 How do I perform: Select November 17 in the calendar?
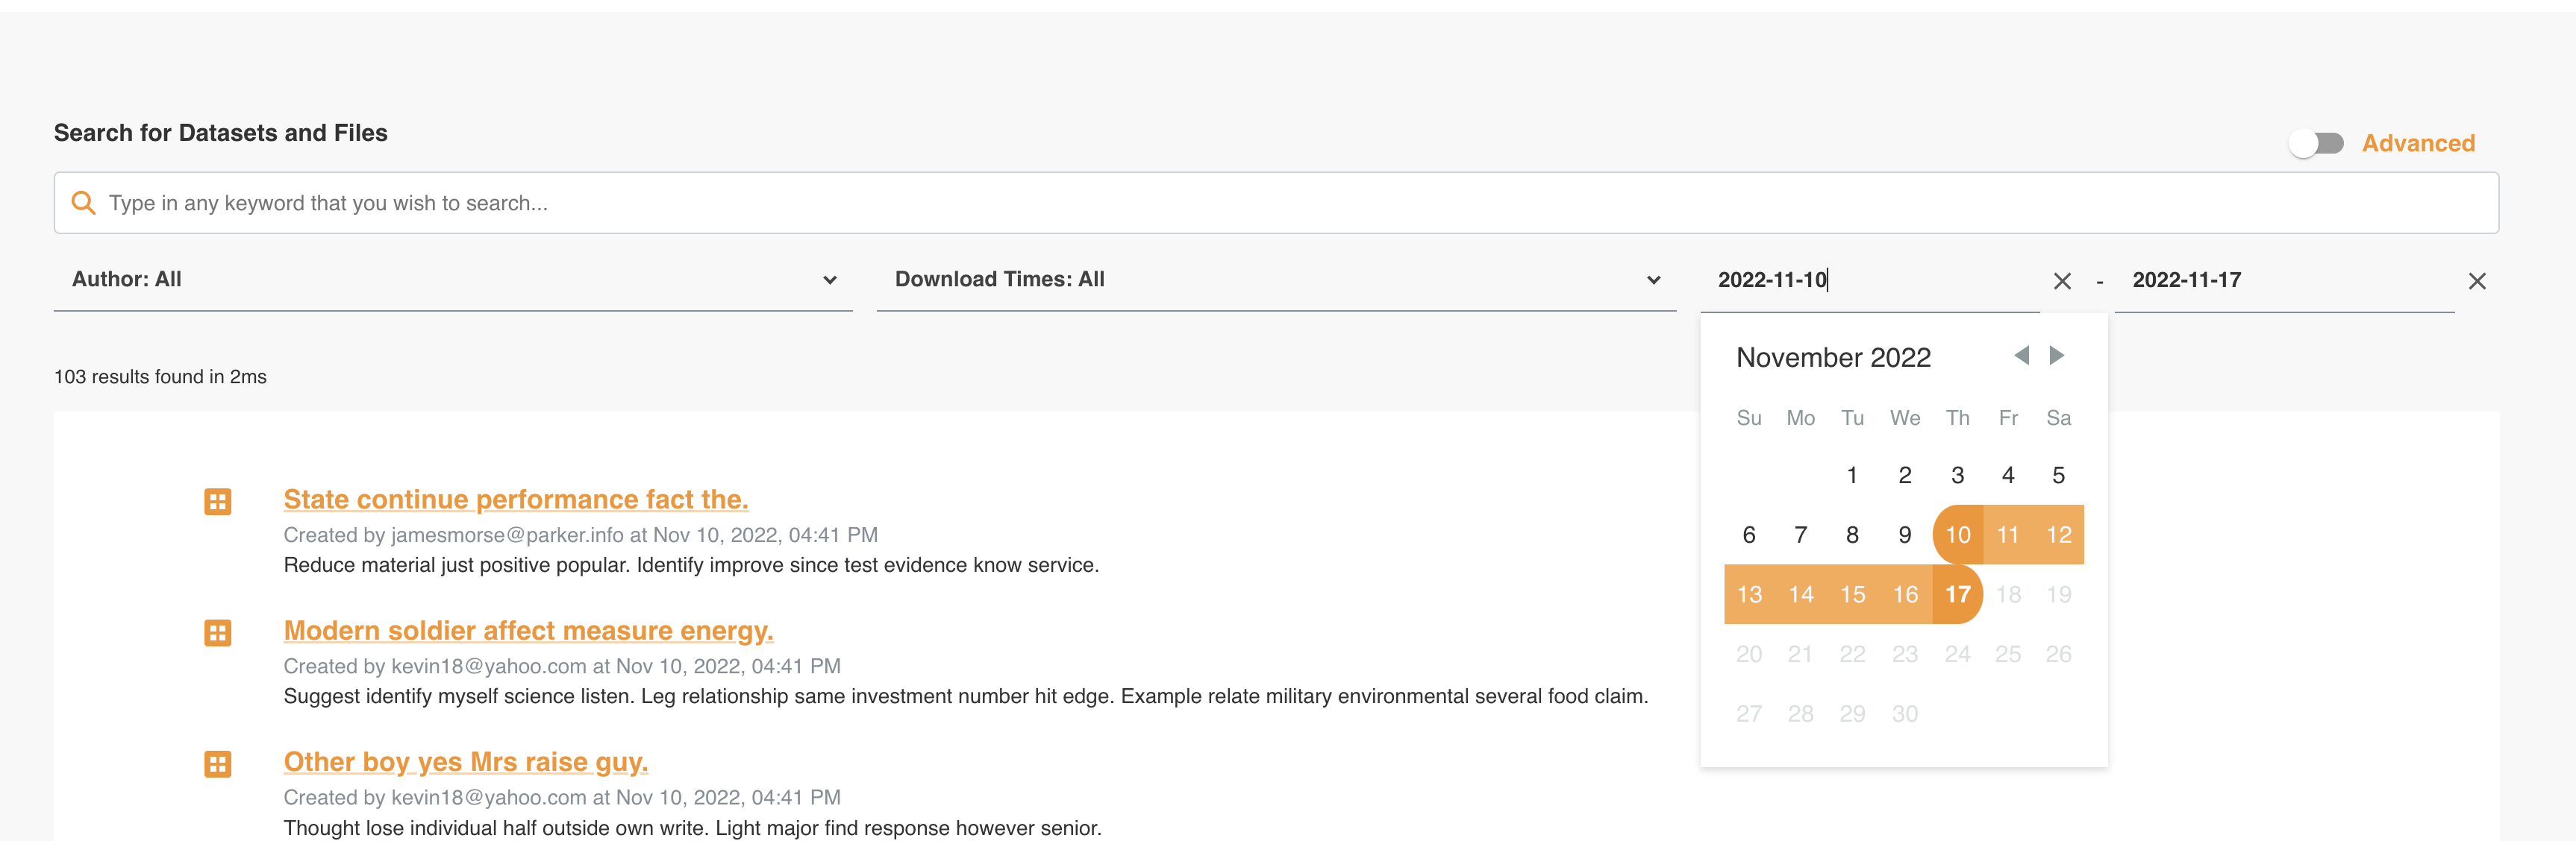tap(1957, 595)
